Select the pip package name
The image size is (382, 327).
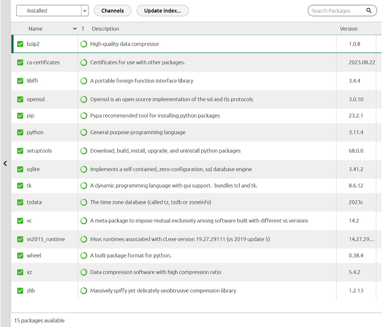point(30,116)
